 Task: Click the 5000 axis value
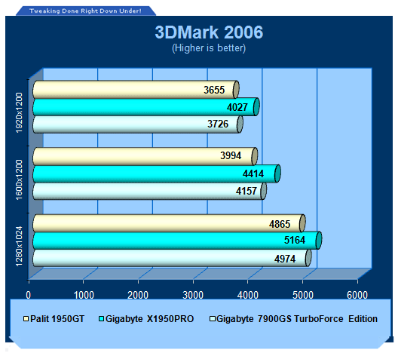click(x=303, y=295)
